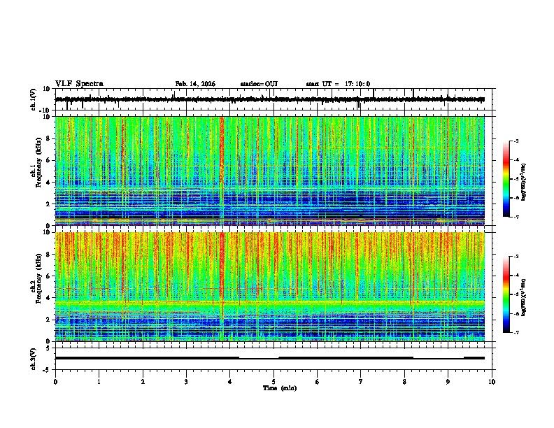
Task: Click the time-axis tick label "7"
Action: (361, 382)
